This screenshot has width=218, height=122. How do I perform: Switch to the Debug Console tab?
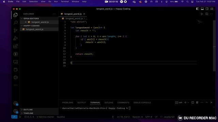click(142, 103)
